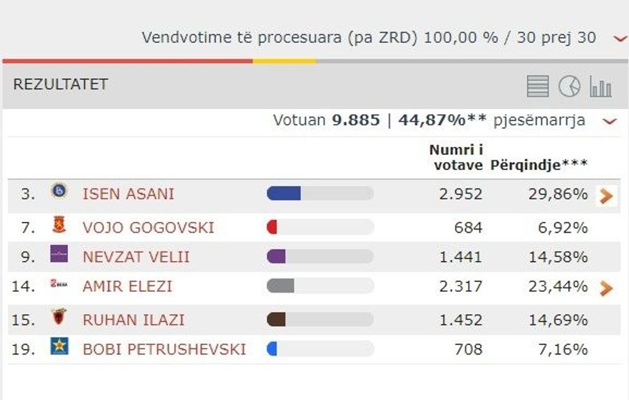Click Nevzat Velii's purple party logo
The height and width of the screenshot is (400, 629).
59,254
